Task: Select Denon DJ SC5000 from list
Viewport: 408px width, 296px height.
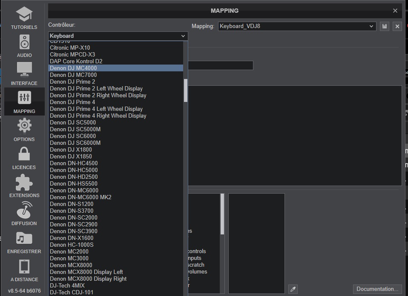Action: (116, 122)
